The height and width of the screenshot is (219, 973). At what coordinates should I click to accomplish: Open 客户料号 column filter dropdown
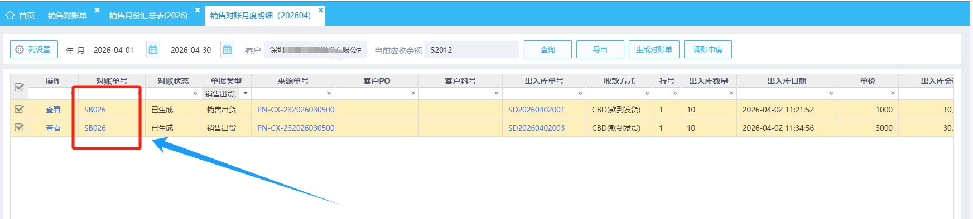(x=497, y=93)
